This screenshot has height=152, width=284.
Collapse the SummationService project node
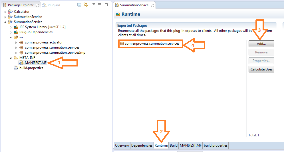tap(5, 22)
